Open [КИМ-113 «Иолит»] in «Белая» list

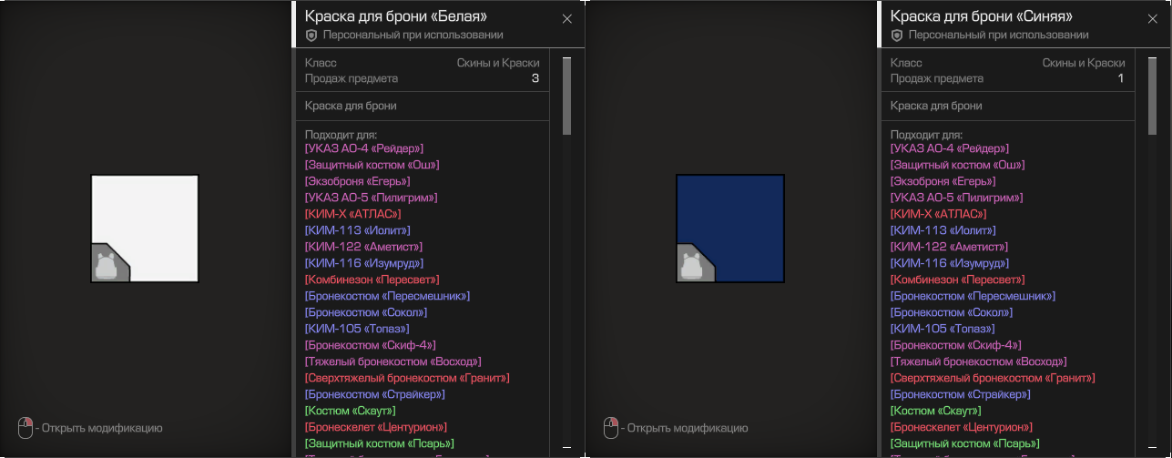pyautogui.click(x=358, y=230)
